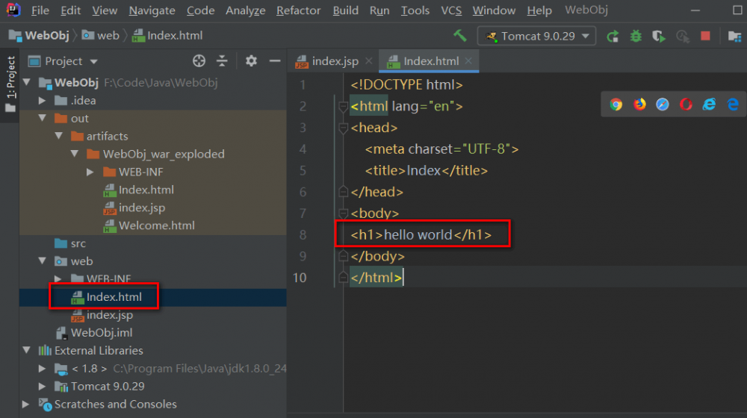Click the profiler run icon
Image resolution: width=747 pixels, height=418 pixels.
(683, 36)
